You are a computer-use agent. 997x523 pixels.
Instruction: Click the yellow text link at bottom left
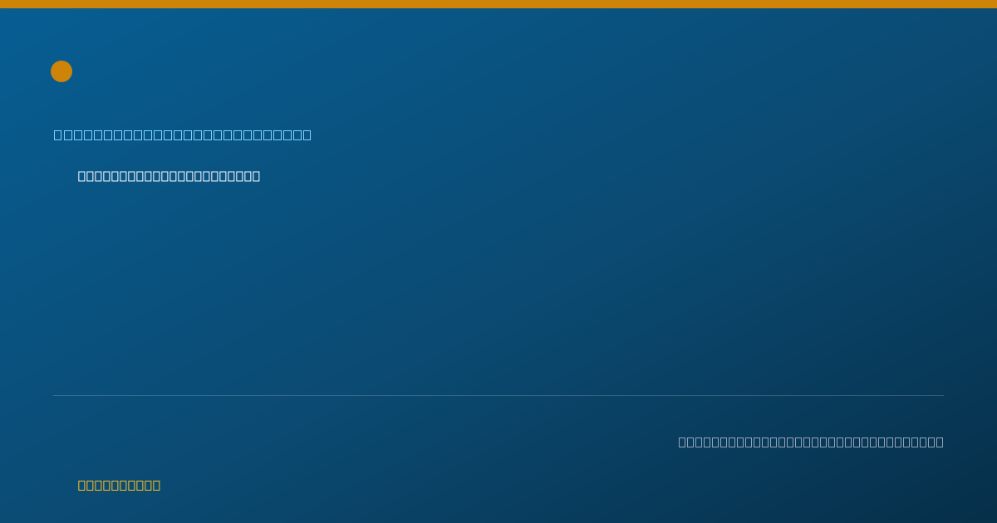coord(119,485)
